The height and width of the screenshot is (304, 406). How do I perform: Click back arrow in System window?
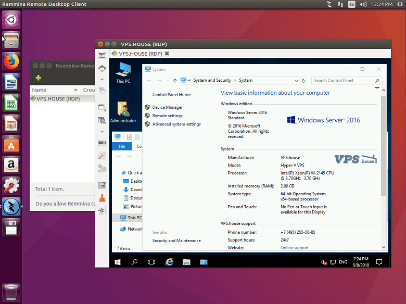[149, 81]
